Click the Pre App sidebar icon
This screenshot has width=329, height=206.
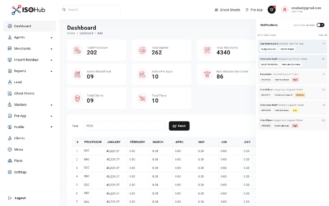9,116
